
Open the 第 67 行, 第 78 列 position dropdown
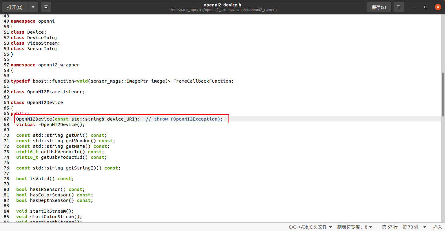[404, 227]
